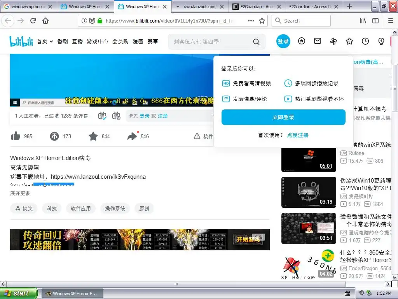398x299 pixels.
Task: Expand description with 展开更多
Action: [x=20, y=193]
